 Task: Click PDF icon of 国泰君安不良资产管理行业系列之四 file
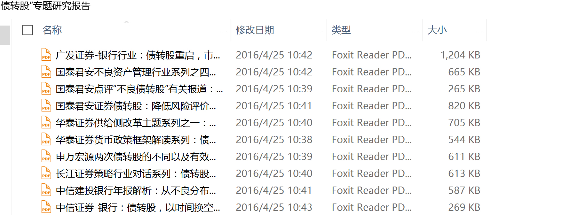pyautogui.click(x=46, y=72)
